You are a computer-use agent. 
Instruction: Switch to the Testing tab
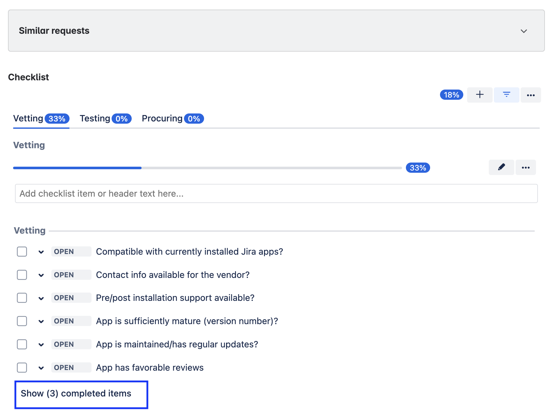pos(105,119)
